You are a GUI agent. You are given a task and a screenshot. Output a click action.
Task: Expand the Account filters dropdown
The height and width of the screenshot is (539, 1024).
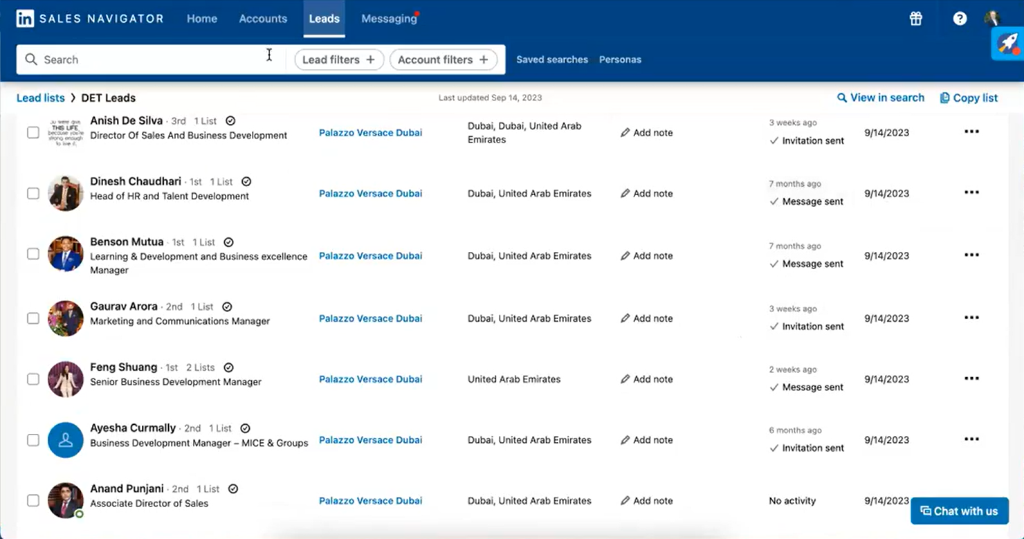444,60
